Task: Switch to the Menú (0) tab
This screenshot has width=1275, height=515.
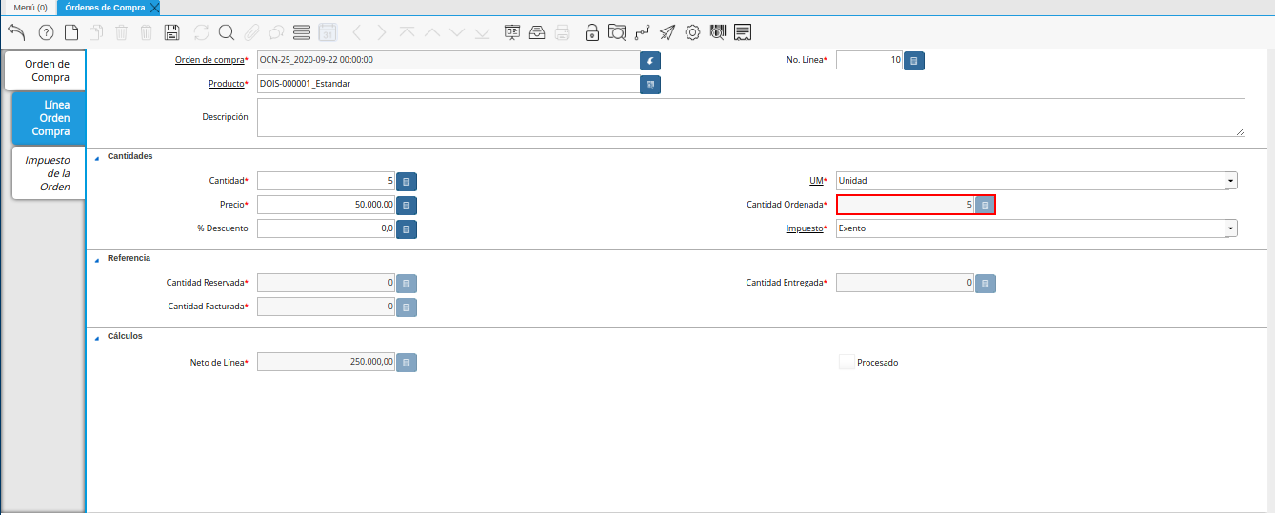Action: (30, 7)
